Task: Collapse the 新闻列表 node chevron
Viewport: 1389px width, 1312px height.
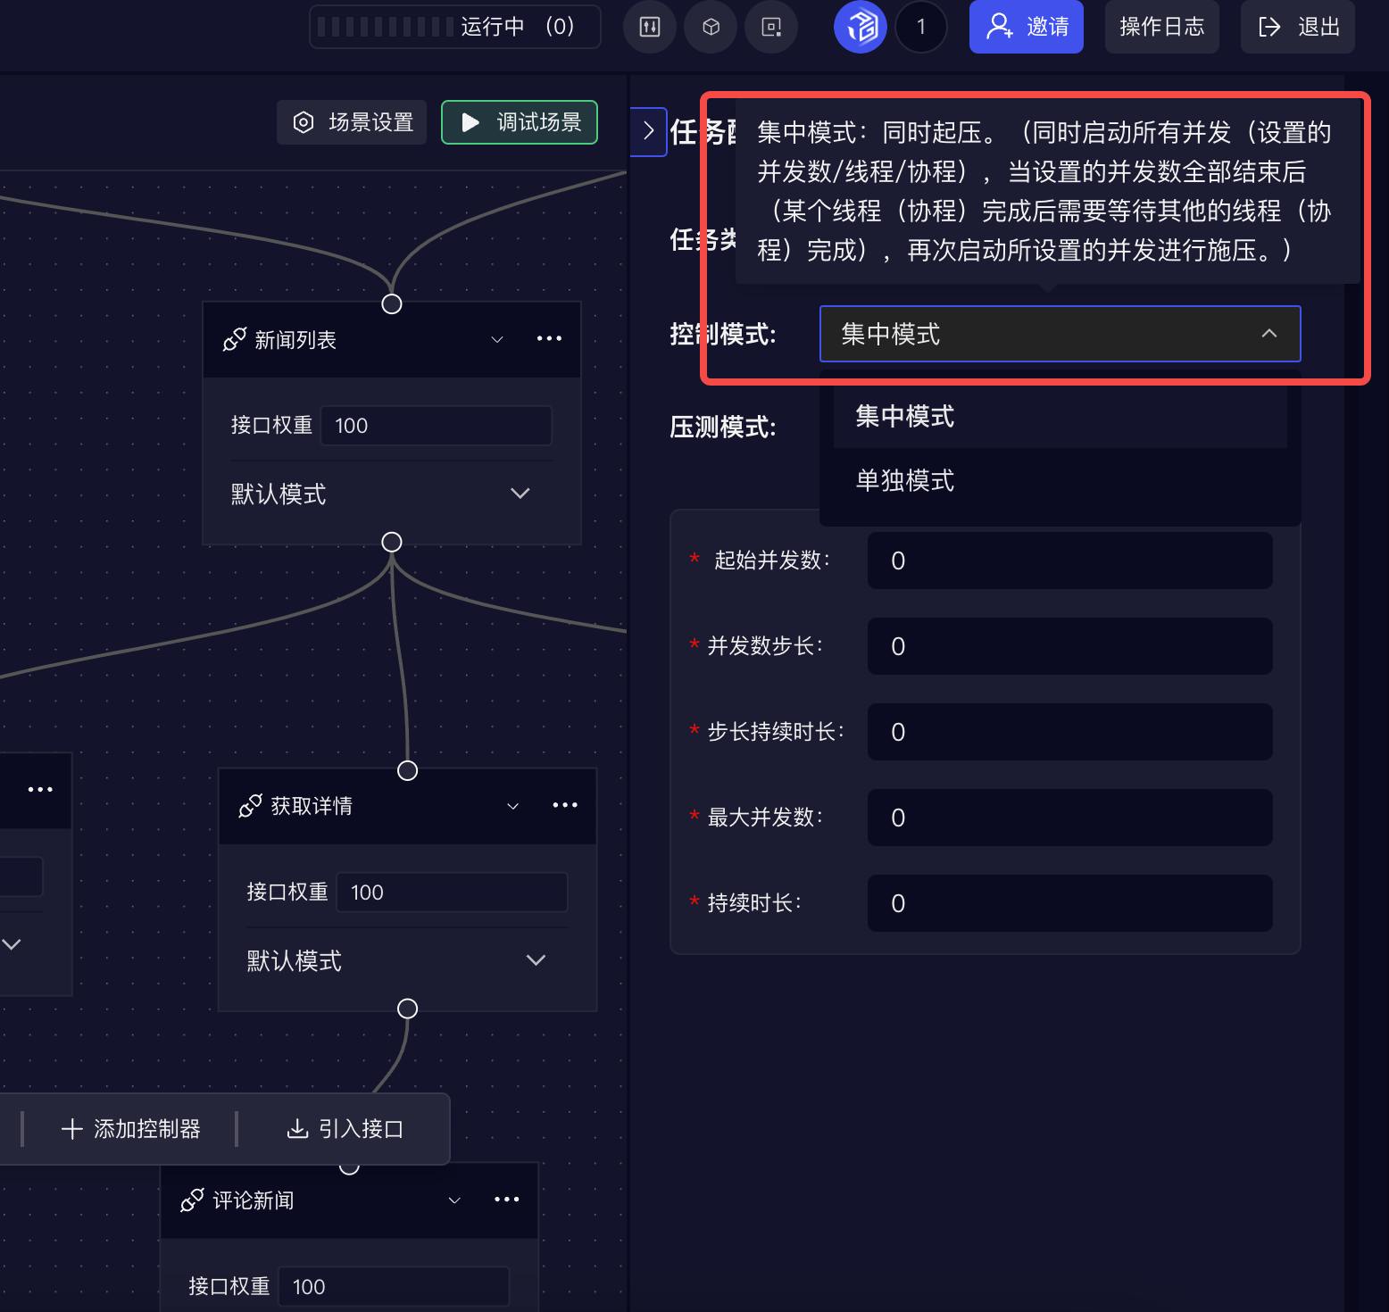Action: tap(497, 339)
